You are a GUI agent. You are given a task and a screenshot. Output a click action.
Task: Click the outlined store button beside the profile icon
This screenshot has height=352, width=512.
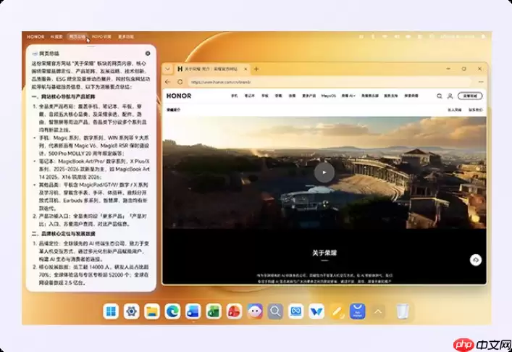click(x=470, y=96)
